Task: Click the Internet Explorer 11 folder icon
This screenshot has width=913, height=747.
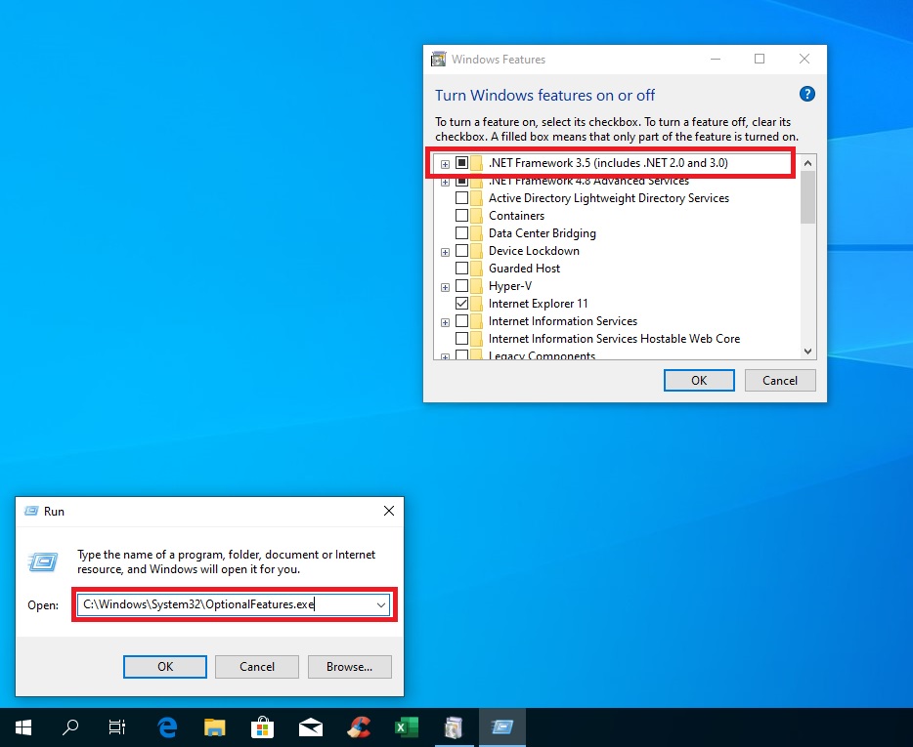Action: pos(476,304)
